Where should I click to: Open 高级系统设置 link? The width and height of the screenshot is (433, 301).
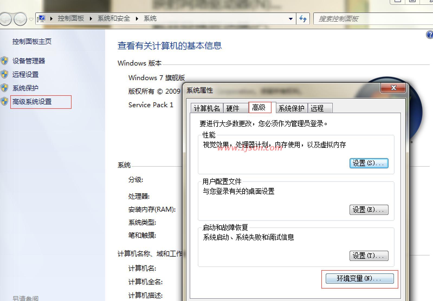32,102
